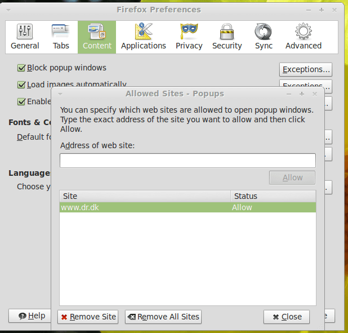The height and width of the screenshot is (333, 348).
Task: Go to the Privacy preferences pane
Action: [x=189, y=37]
